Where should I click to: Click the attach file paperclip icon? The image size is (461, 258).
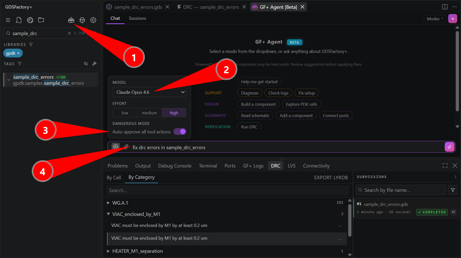click(126, 147)
